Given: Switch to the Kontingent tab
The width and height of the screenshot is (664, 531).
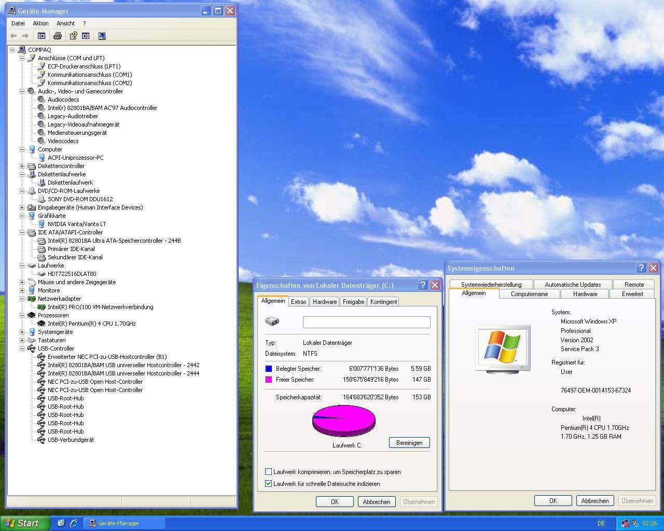Looking at the screenshot, I should point(383,302).
